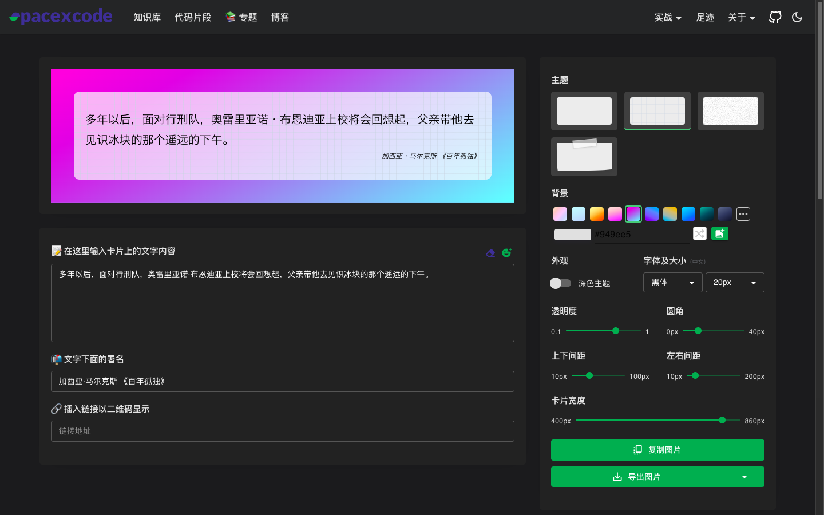
Task: Shuffle a random background color
Action: [699, 233]
